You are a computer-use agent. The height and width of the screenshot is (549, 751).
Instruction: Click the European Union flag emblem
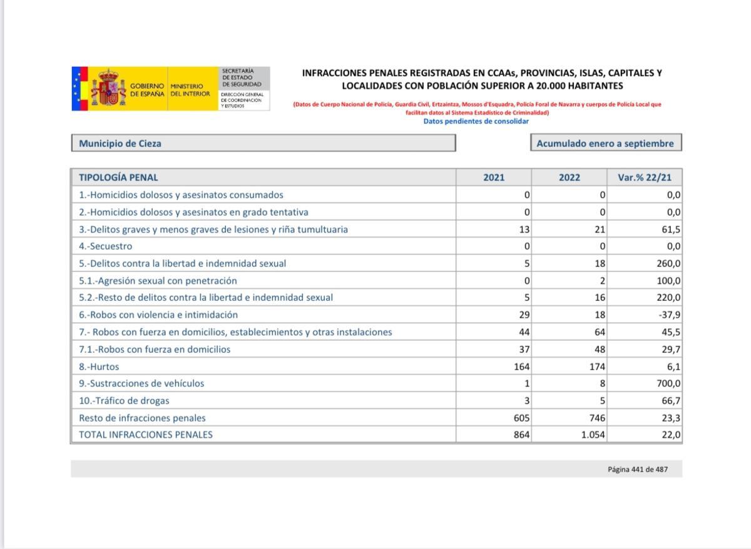pyautogui.click(x=79, y=89)
